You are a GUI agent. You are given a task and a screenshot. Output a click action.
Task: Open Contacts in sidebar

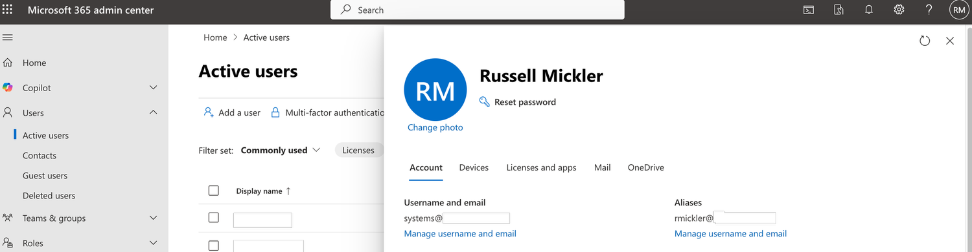pos(40,156)
